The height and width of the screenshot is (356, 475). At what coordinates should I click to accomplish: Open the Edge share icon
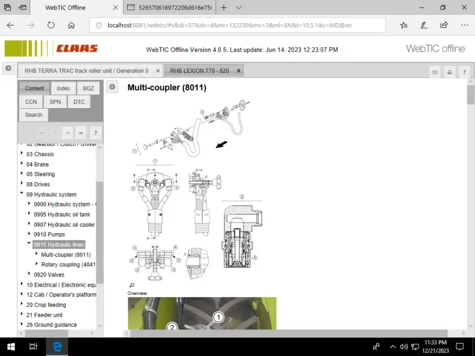point(444,26)
